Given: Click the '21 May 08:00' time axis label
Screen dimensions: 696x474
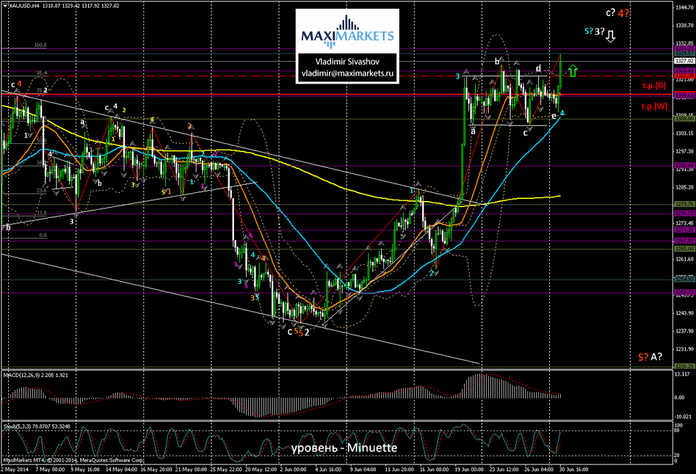Looking at the screenshot, I should coord(191,469).
